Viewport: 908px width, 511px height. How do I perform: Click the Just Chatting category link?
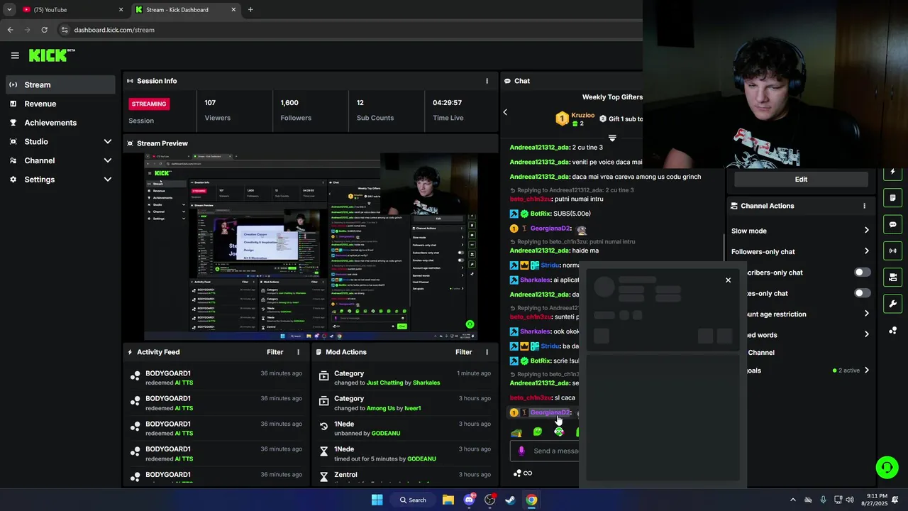(385, 383)
